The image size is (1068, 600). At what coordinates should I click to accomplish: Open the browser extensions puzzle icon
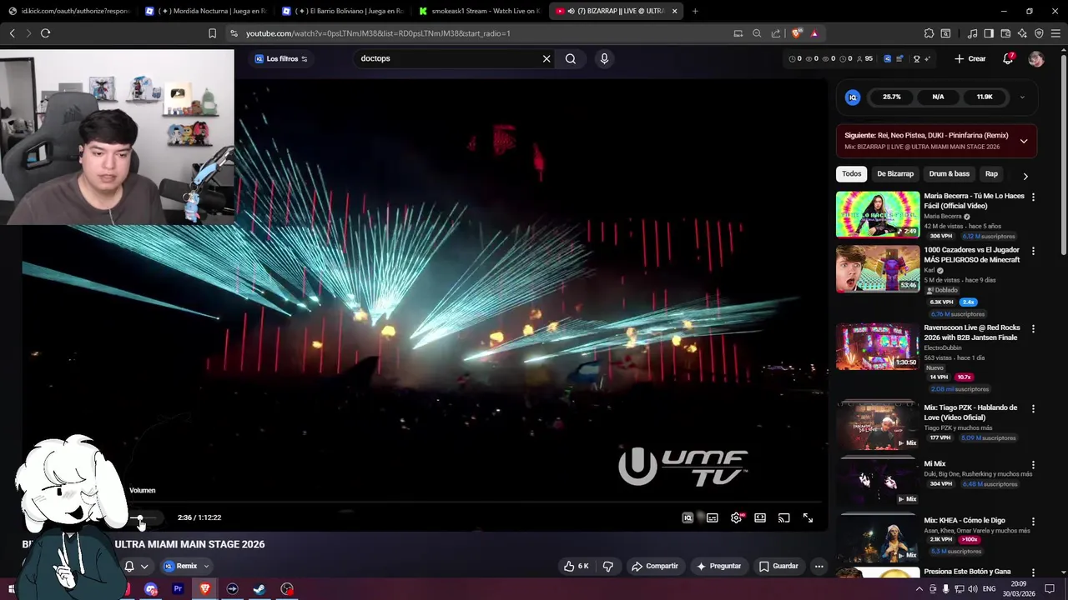tap(929, 33)
